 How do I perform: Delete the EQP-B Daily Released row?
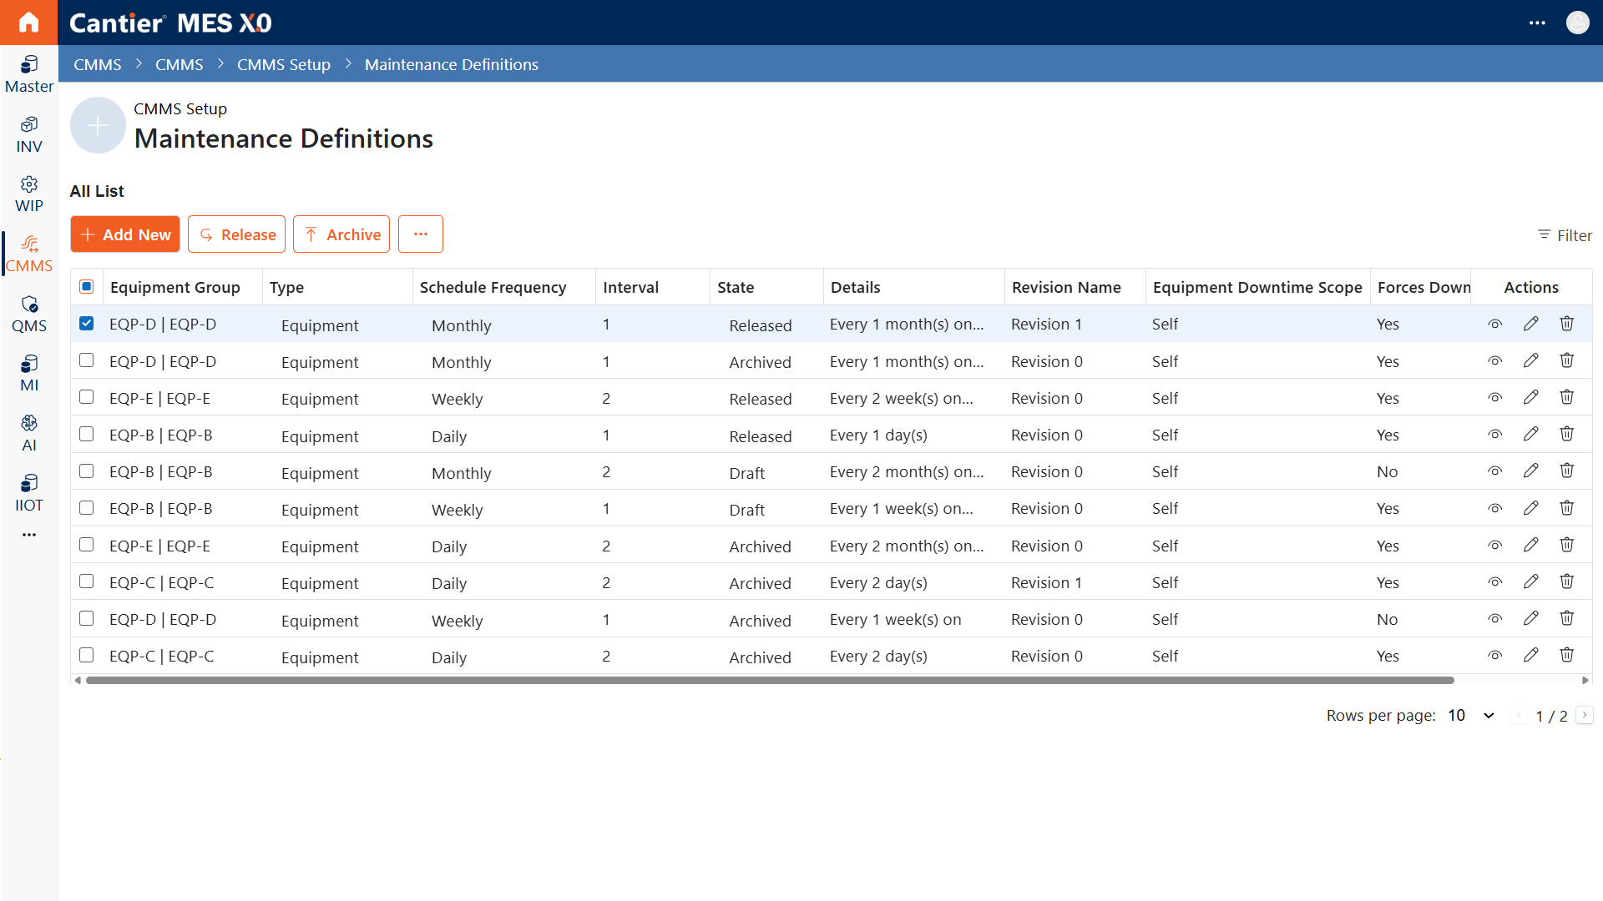pos(1566,434)
